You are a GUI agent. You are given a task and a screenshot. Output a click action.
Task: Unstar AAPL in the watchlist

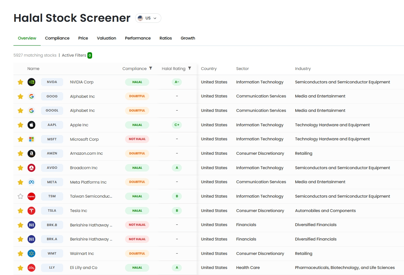21,125
